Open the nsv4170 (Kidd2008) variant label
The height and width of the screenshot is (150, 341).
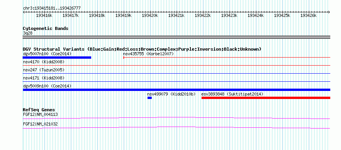(x=44, y=62)
